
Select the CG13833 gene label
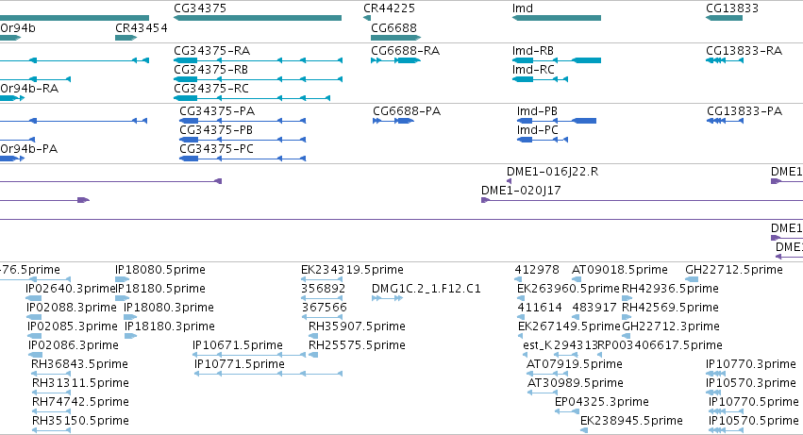pos(732,8)
